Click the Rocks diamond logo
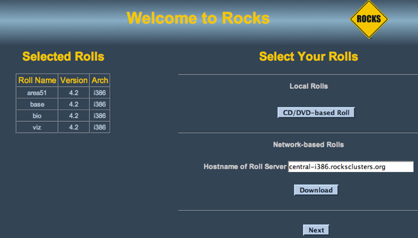This screenshot has height=238, width=418. tap(369, 19)
